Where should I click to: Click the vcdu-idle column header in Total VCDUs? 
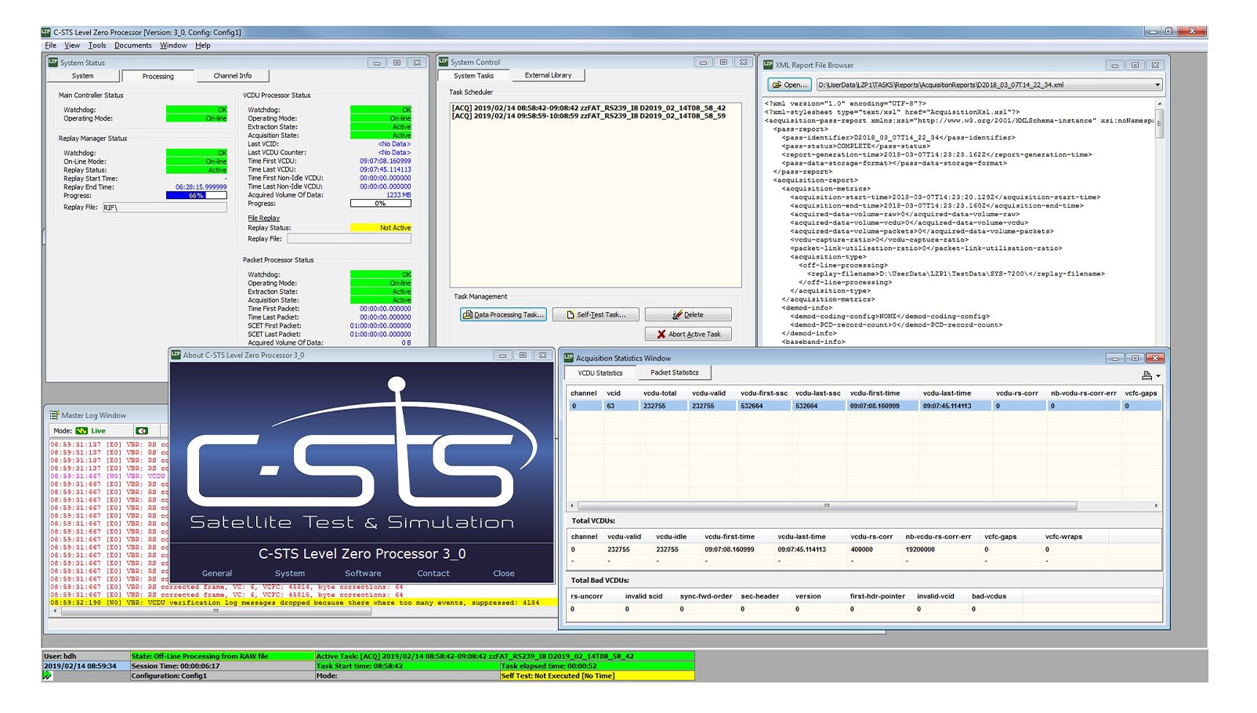tap(672, 537)
